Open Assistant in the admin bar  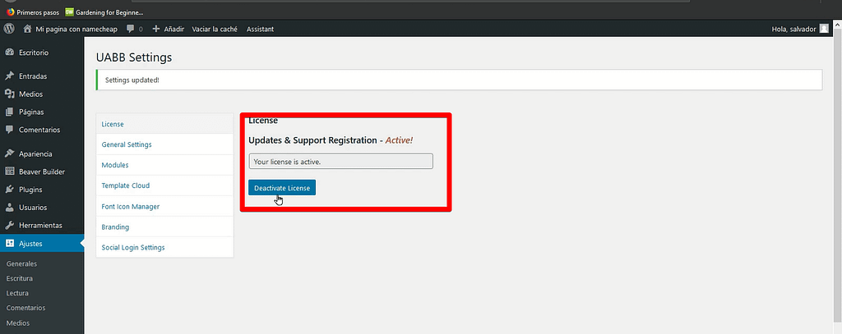(260, 29)
